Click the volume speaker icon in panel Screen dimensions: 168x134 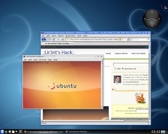click(6, 132)
